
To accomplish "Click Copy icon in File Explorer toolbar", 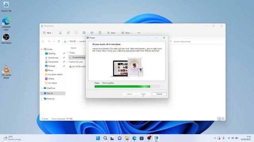I will click(68, 33).
